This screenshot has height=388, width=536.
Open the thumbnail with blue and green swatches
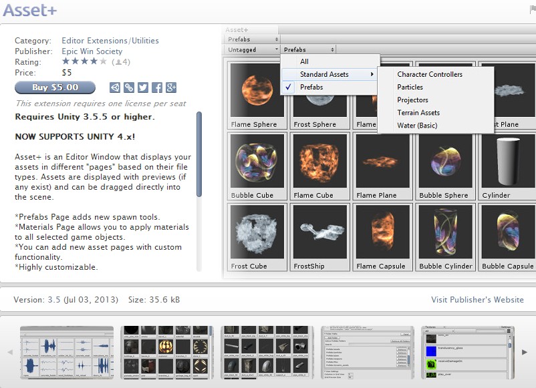[468, 353]
